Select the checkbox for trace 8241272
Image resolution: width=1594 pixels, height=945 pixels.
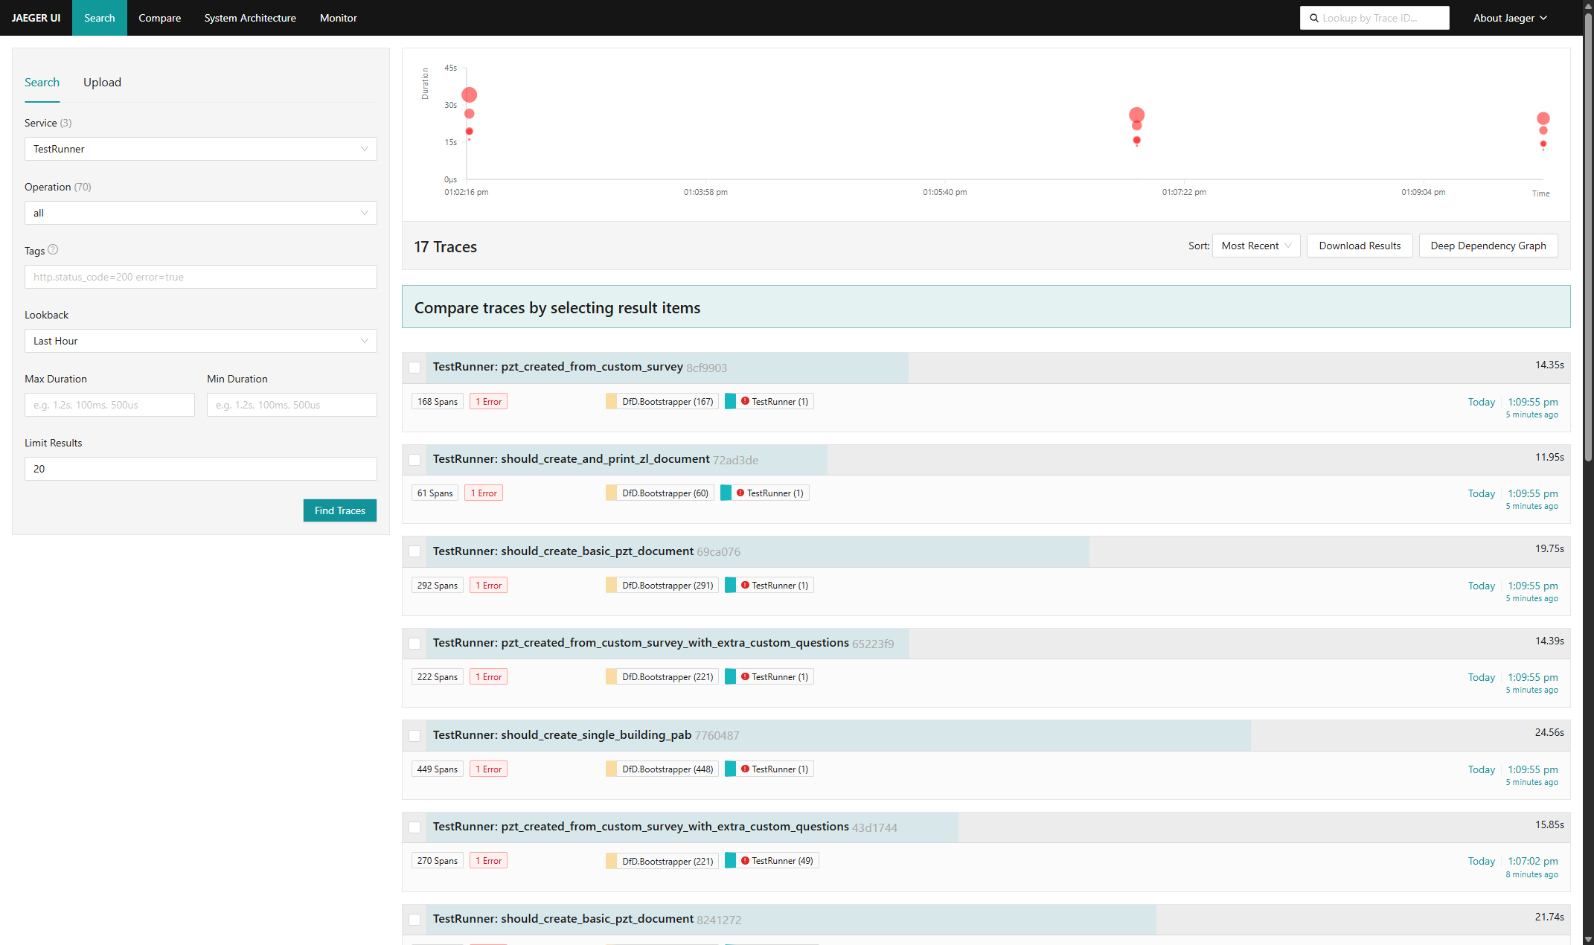[414, 920]
